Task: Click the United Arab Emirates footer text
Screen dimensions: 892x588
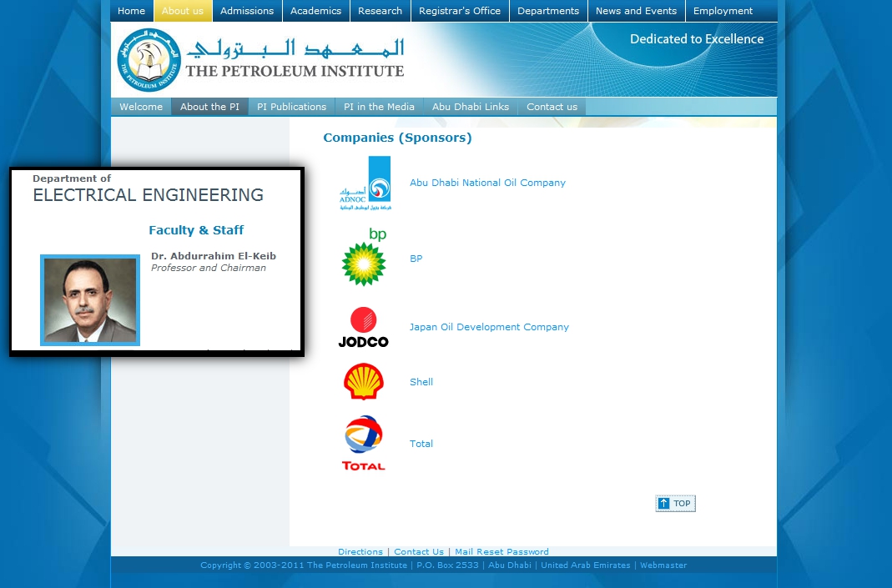Action: pos(586,565)
